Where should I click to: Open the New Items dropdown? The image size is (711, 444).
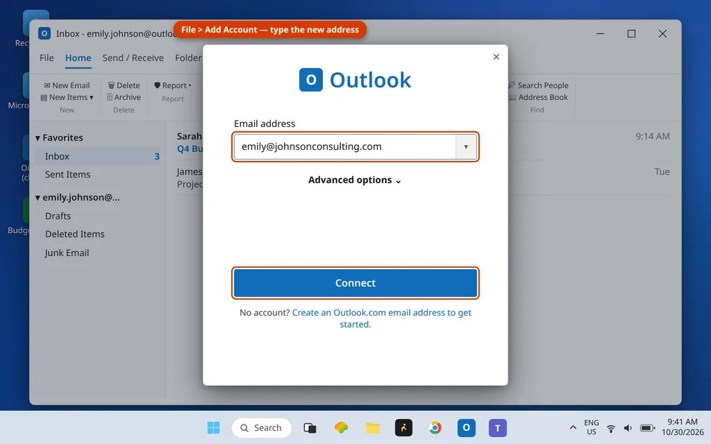click(x=67, y=97)
